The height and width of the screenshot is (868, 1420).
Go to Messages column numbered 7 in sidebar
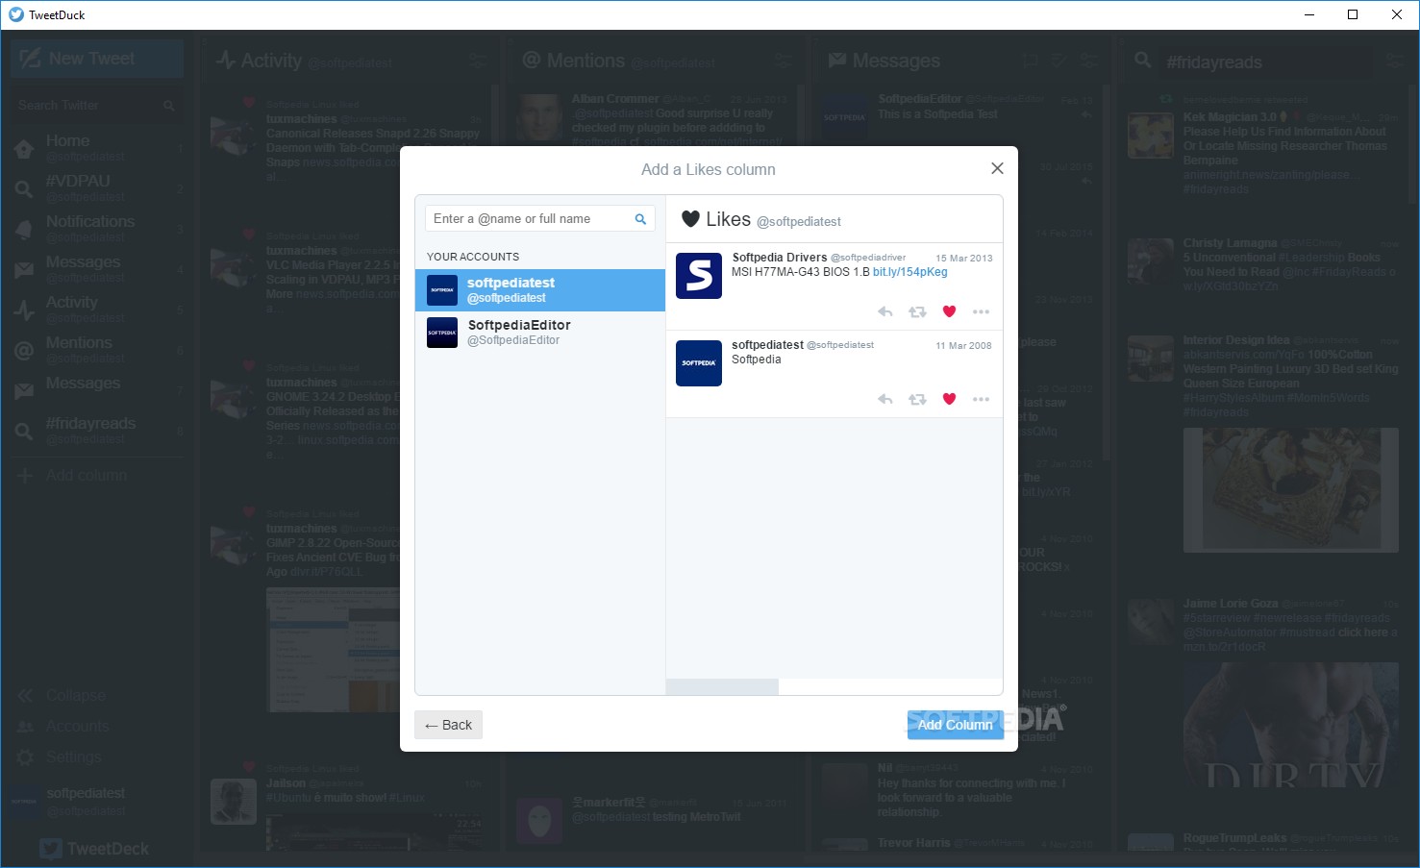[x=96, y=389]
